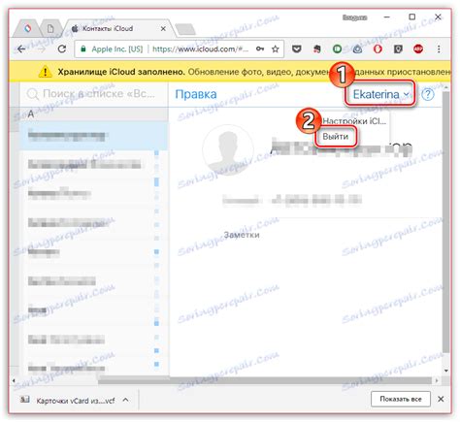The width and height of the screenshot is (460, 422).
Task: Go back with the browser back arrow
Action: [21, 49]
